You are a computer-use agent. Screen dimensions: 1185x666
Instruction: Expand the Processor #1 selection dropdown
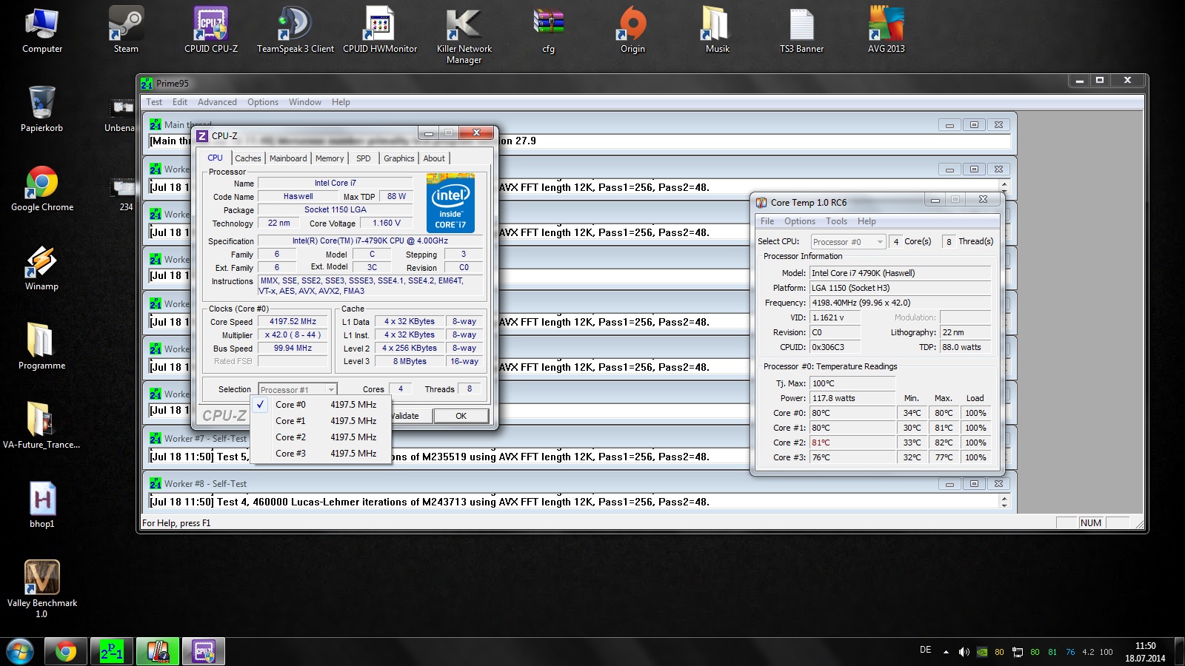click(298, 389)
